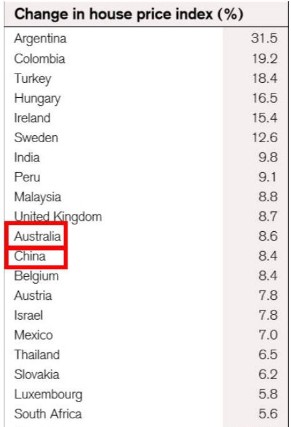Image resolution: width=291 pixels, height=427 pixels.
Task: Click the highlighted Australia label
Action: pyautogui.click(x=37, y=236)
